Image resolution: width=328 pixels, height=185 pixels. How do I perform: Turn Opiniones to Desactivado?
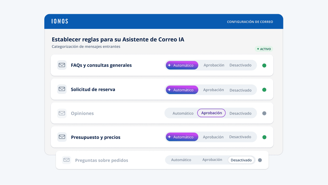240,113
